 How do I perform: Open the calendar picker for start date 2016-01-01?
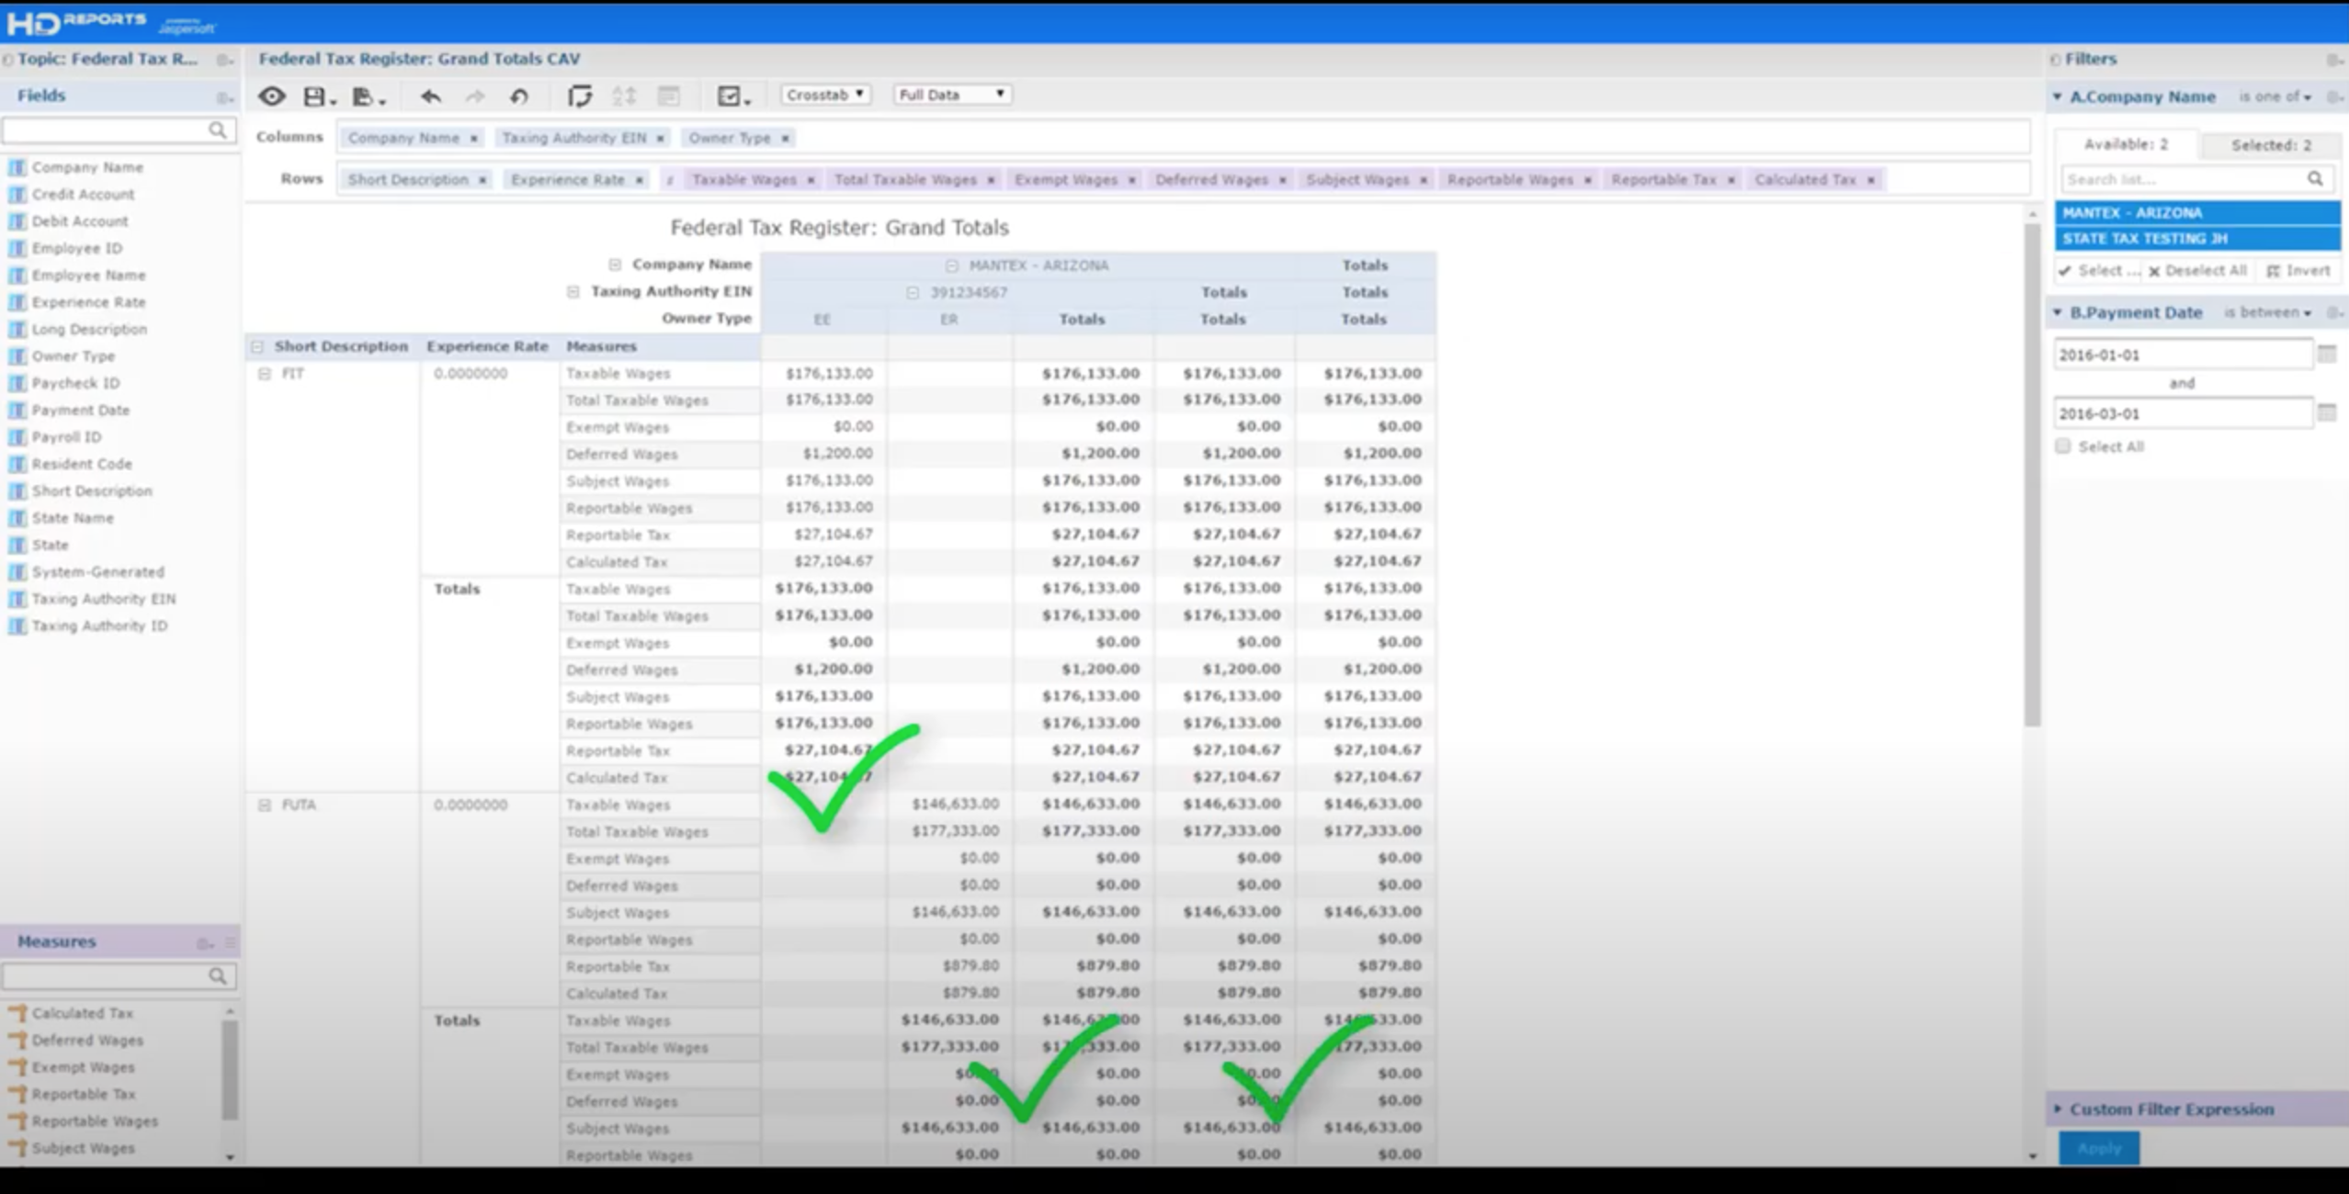point(2326,355)
